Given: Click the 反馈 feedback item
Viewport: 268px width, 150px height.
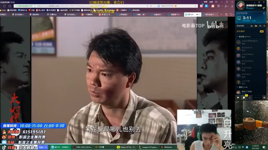Looking at the screenshot, I should [211, 2].
